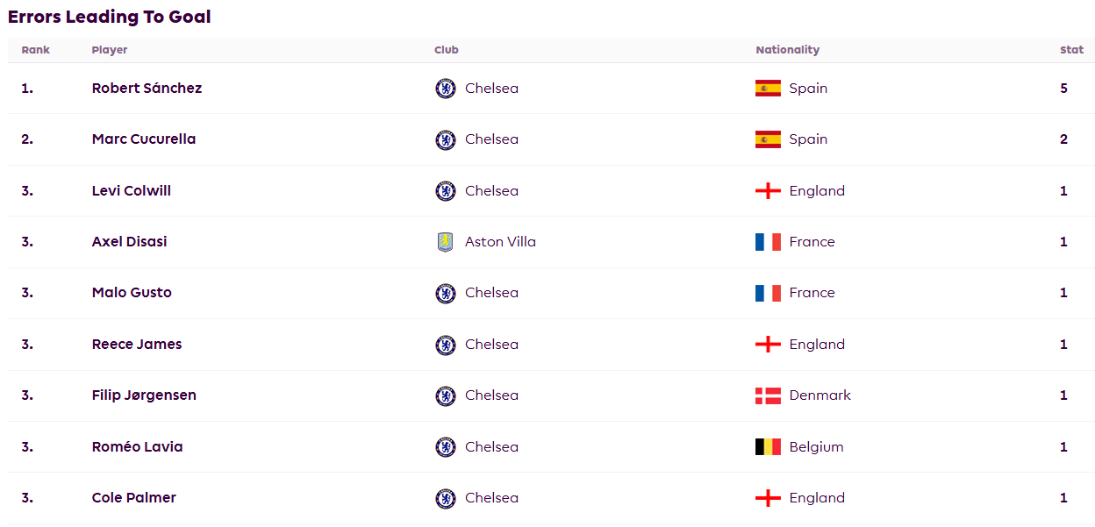Click the Player column header
The height and width of the screenshot is (527, 1095).
[x=110, y=50]
